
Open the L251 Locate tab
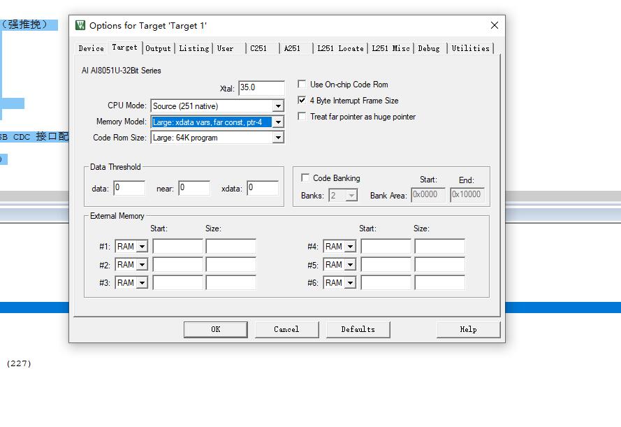click(x=340, y=48)
